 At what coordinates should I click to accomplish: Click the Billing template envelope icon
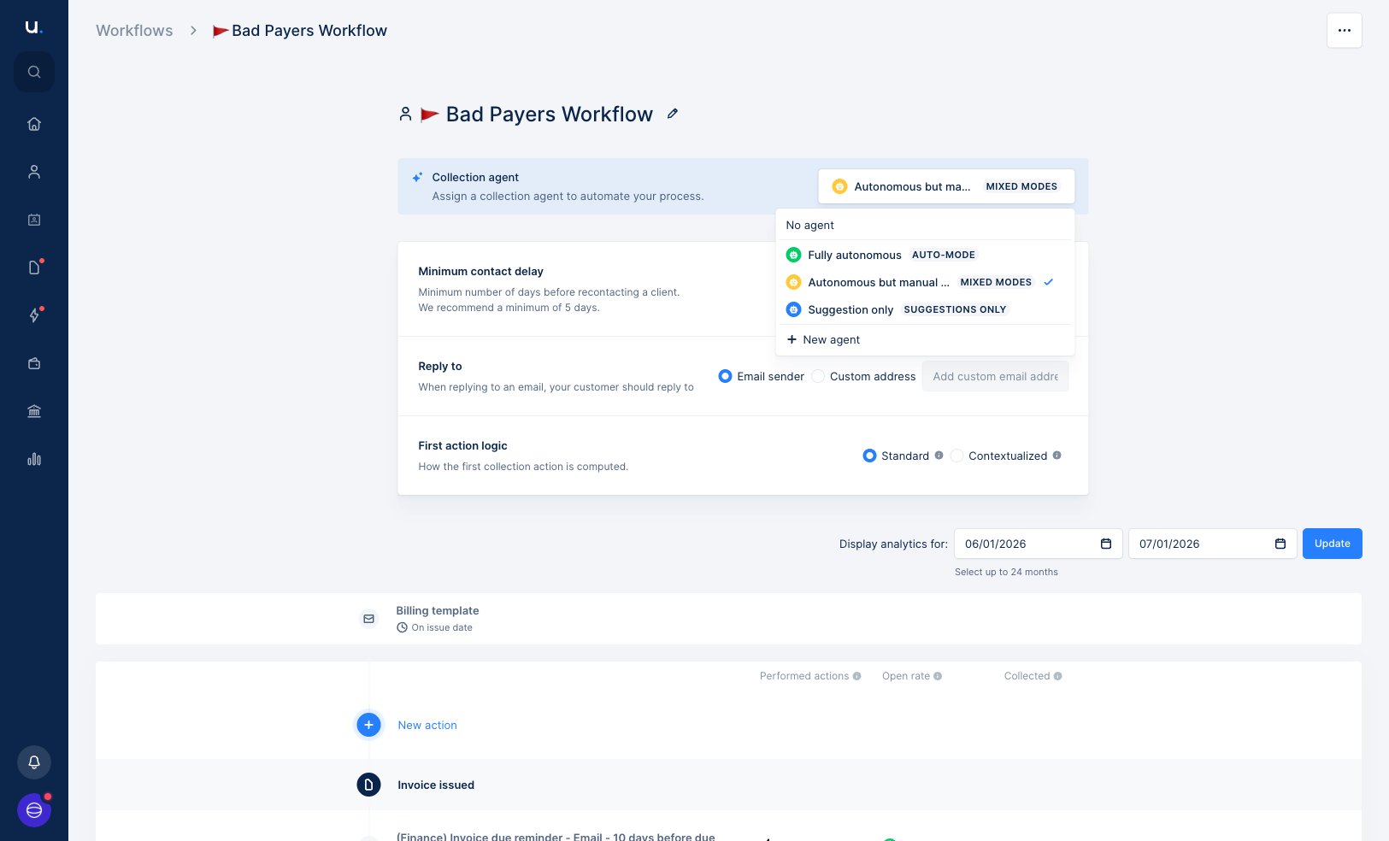point(368,619)
